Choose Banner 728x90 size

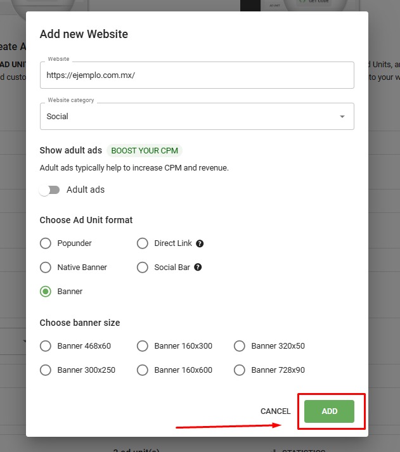point(240,370)
